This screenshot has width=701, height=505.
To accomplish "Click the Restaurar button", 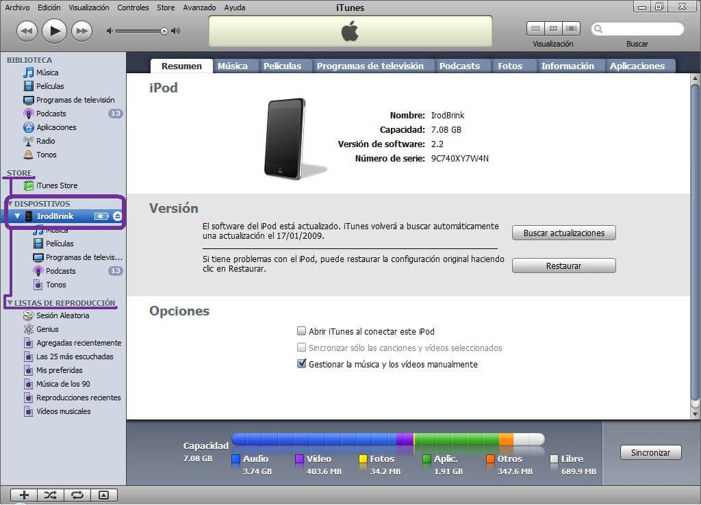I will pyautogui.click(x=564, y=266).
